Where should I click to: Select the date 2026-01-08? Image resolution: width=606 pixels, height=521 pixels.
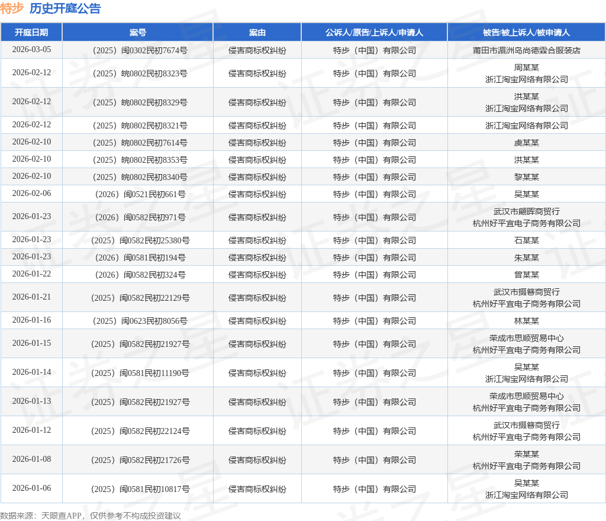[x=31, y=459]
